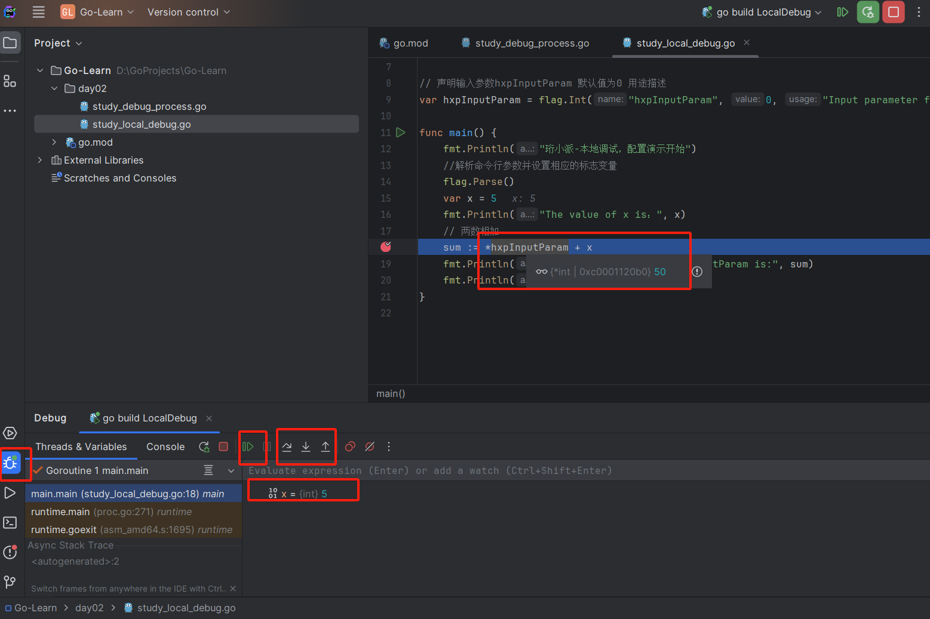Switch to the Console tab
The width and height of the screenshot is (930, 619).
(165, 446)
